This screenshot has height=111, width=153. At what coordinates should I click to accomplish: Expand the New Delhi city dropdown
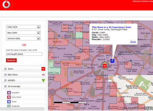pyautogui.click(x=23, y=33)
